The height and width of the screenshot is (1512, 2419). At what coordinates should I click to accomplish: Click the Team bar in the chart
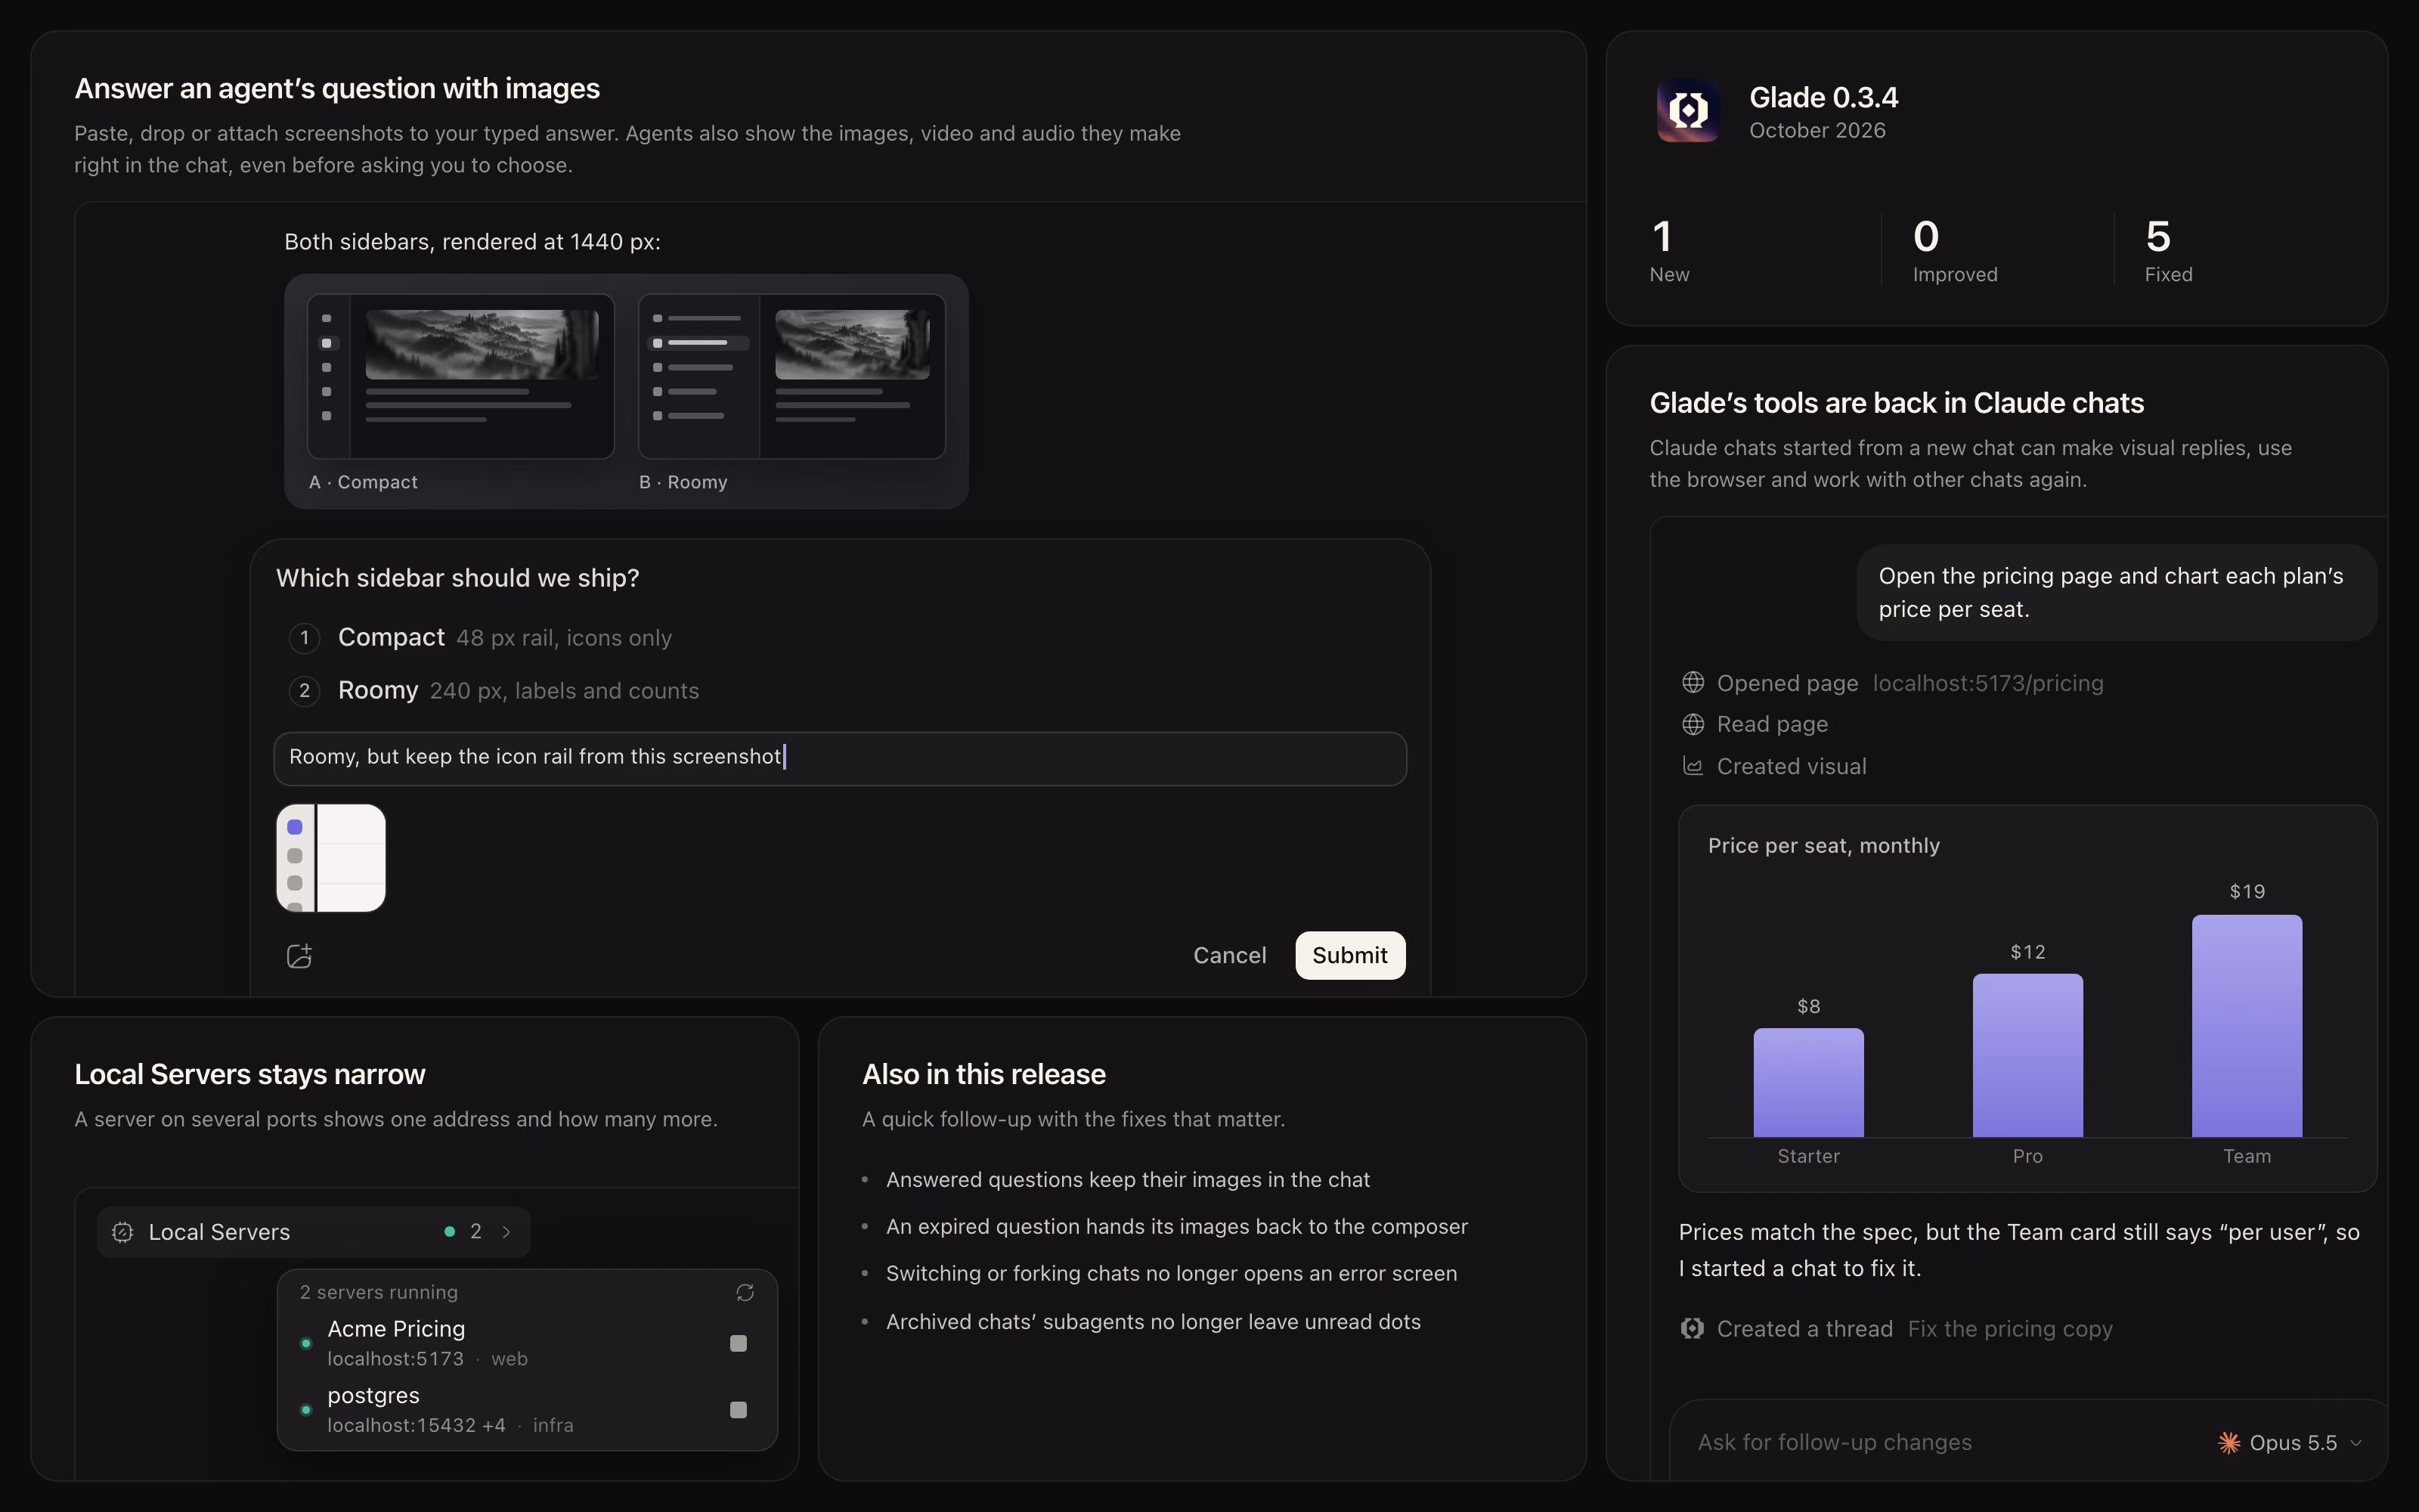click(x=2247, y=1026)
